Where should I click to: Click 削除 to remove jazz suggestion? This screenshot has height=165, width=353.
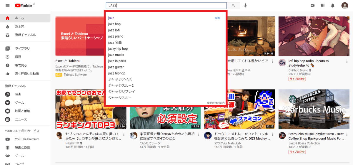click(x=217, y=18)
